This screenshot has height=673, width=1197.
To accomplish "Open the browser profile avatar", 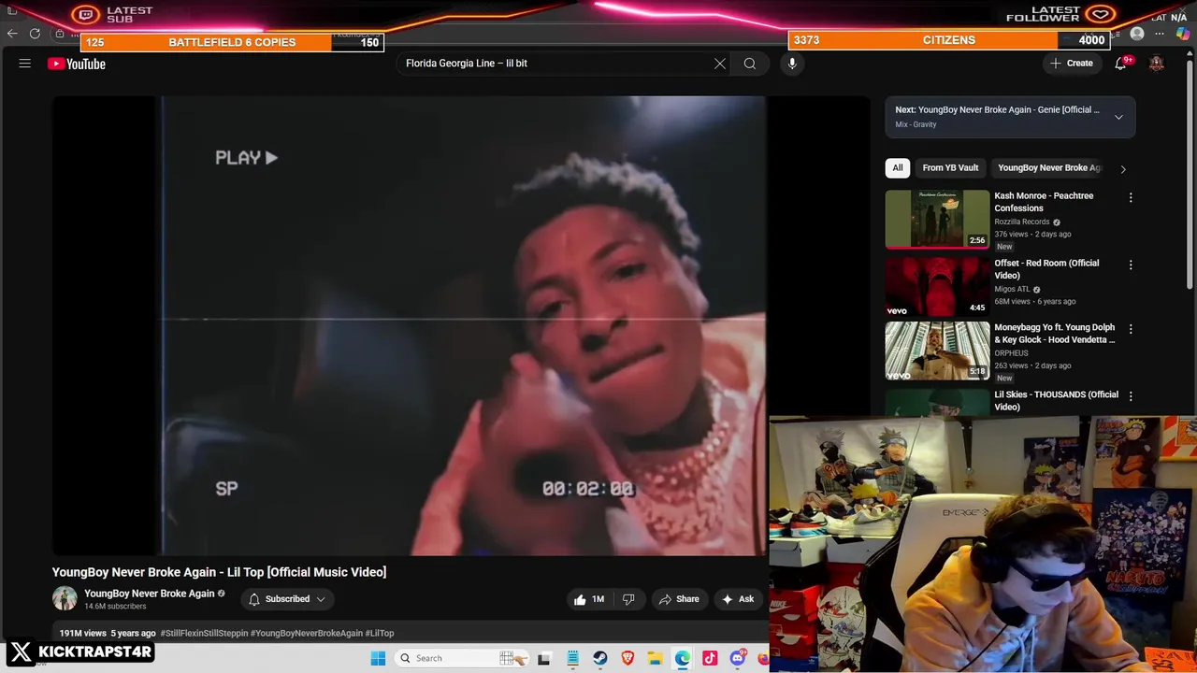I will coord(1137,34).
